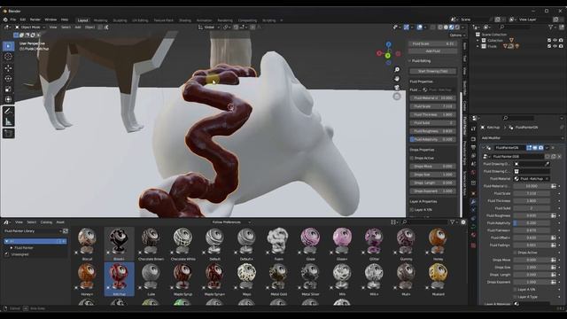Image resolution: width=567 pixels, height=319 pixels.
Task: Select the Honey material thumbnail
Action: pos(438,242)
